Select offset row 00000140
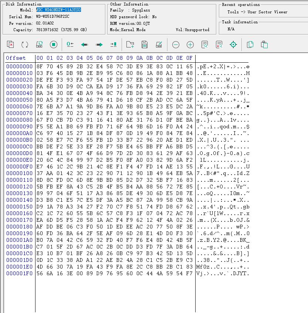Screen dimensions: 308x313 (x=19, y=200)
